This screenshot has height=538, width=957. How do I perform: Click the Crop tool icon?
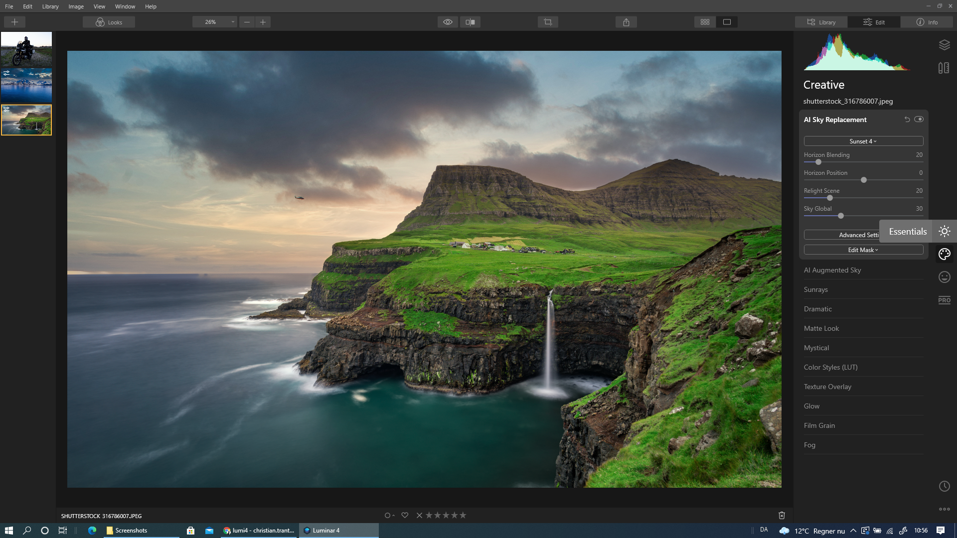(x=547, y=21)
